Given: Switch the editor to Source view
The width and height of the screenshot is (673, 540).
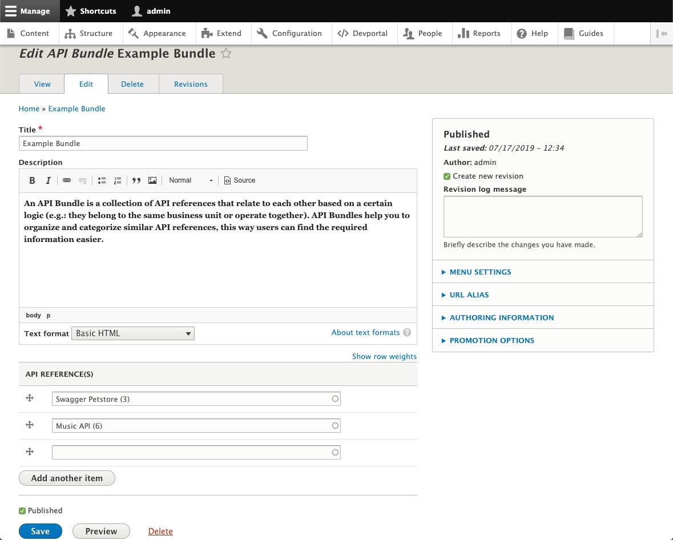Looking at the screenshot, I should coord(239,180).
